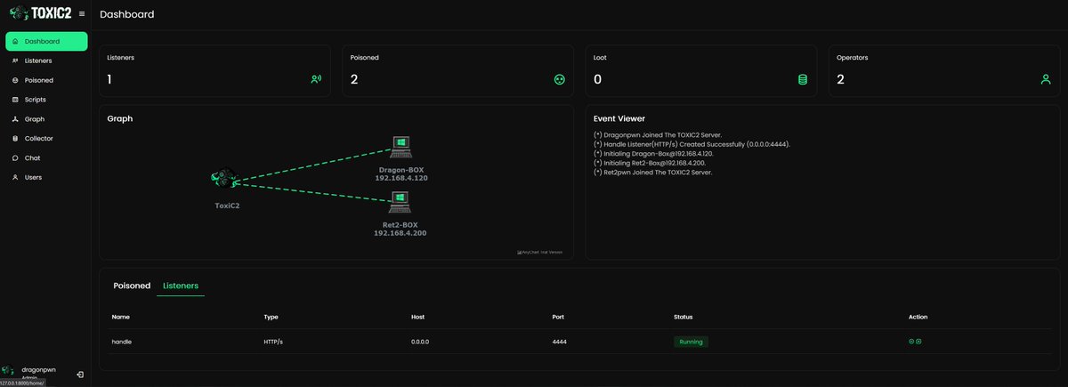Click the Action column header
1068x387 pixels.
(918, 317)
